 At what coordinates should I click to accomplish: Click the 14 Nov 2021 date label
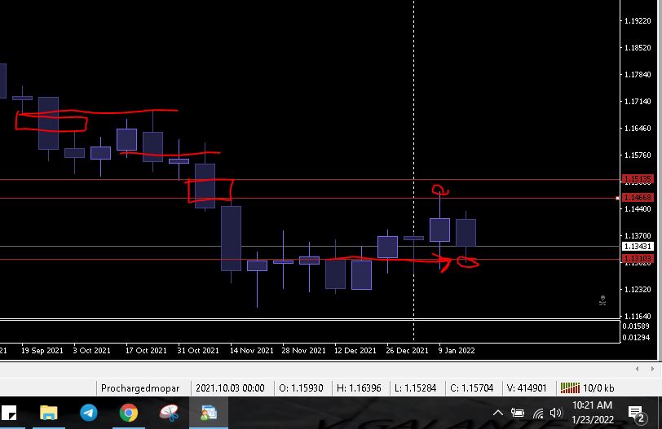[x=252, y=351]
